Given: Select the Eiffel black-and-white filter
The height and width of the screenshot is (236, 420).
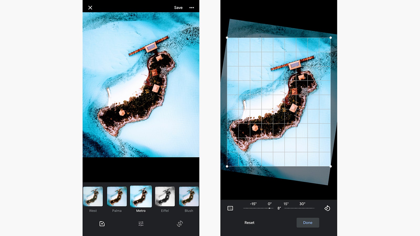Looking at the screenshot, I should (x=165, y=196).
